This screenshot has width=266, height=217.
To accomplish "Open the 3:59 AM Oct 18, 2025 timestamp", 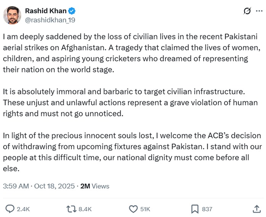I will click(x=39, y=186).
